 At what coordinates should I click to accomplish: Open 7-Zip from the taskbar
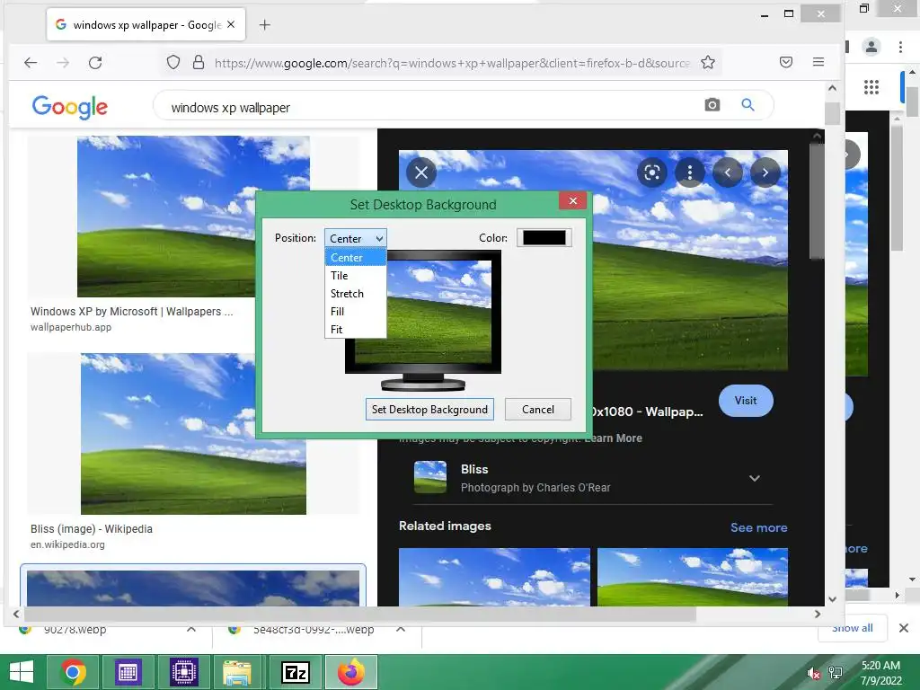(x=296, y=672)
